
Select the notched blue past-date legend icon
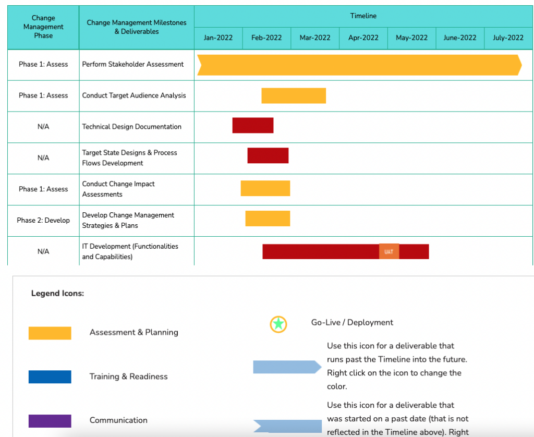288,426
